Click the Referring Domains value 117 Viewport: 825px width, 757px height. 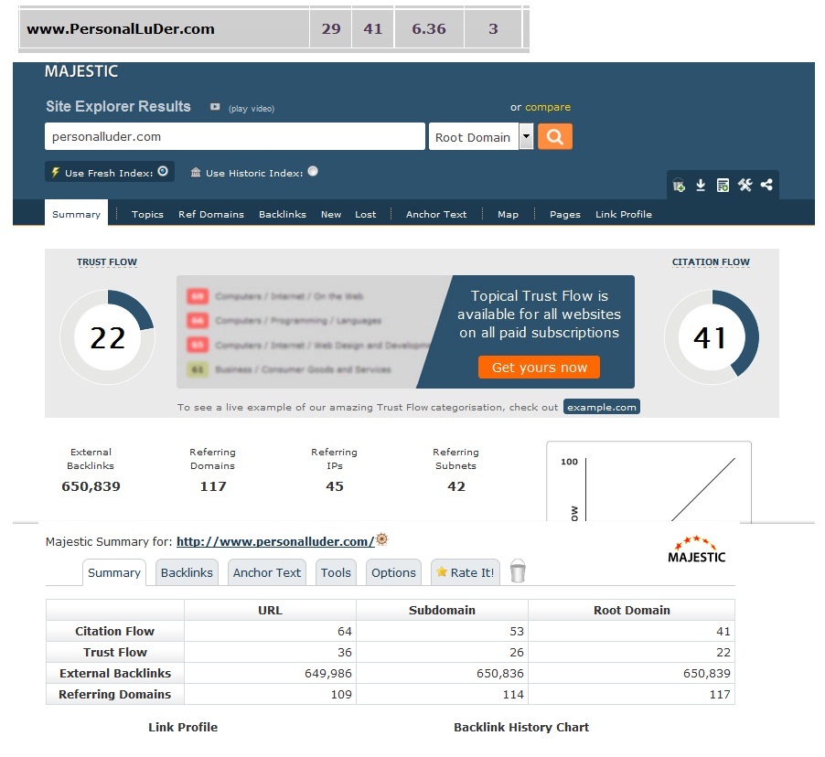[213, 486]
